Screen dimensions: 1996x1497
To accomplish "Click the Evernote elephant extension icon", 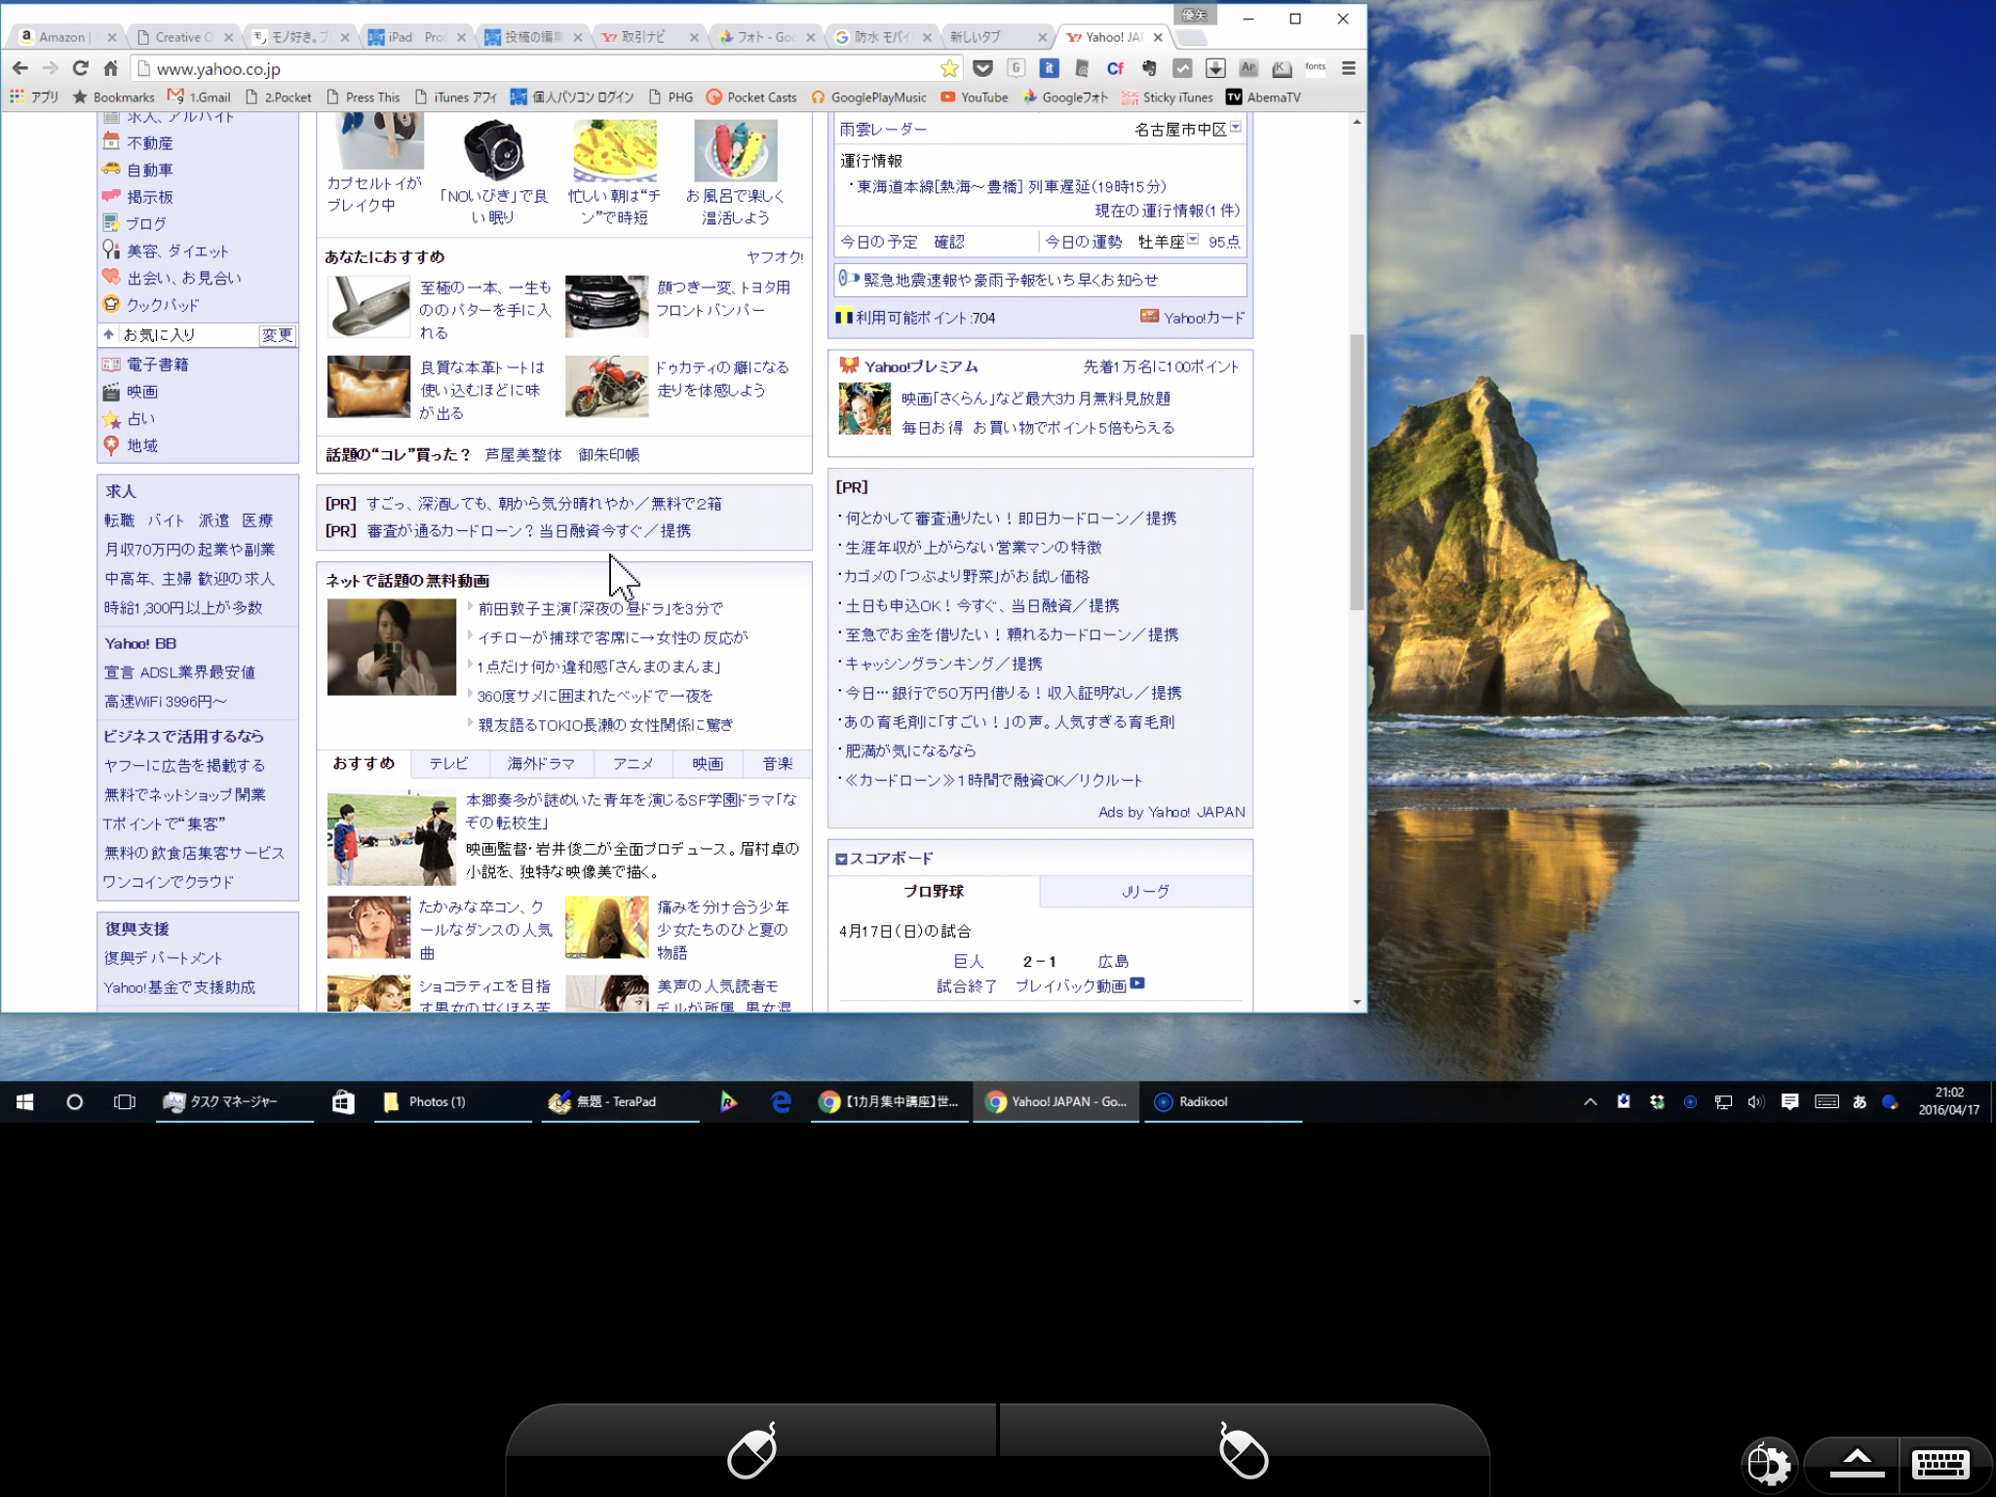I will 1149,68.
